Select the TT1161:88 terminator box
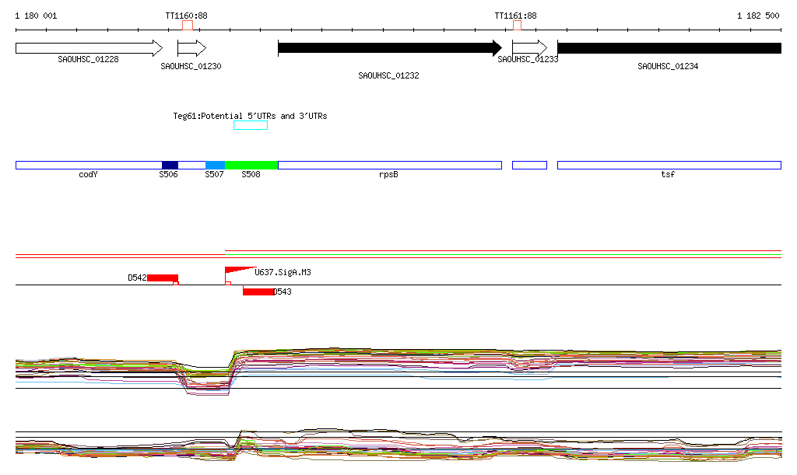Image resolution: width=797 pixels, height=475 pixels. tap(517, 26)
